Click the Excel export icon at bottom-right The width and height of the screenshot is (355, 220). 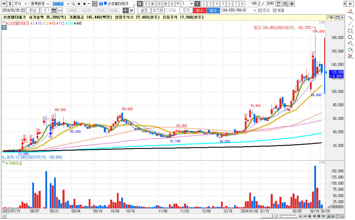[328, 216]
